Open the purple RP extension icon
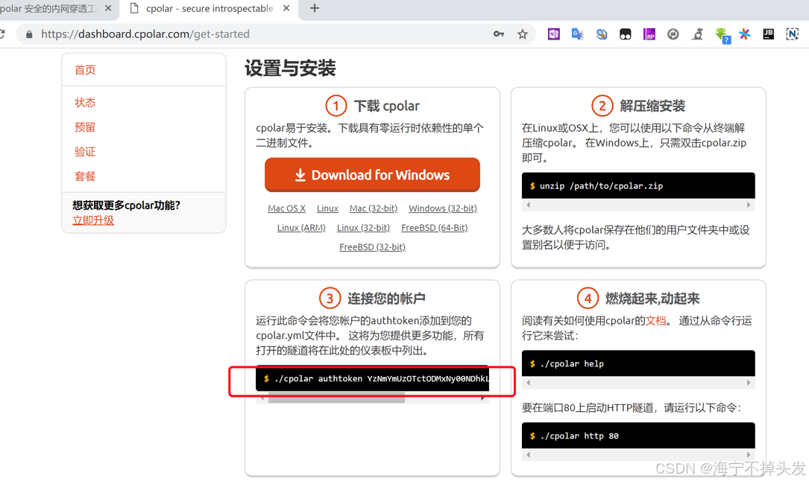The height and width of the screenshot is (481, 809). pos(649,34)
